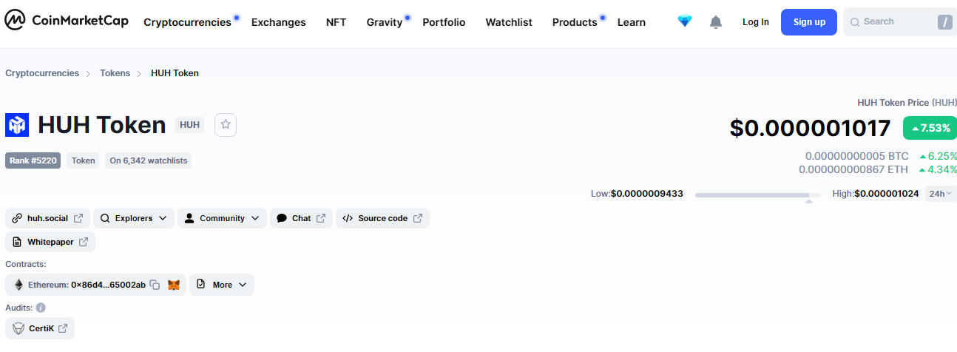The image size is (957, 352).
Task: Add token to MetaMask fox icon
Action: tap(174, 285)
